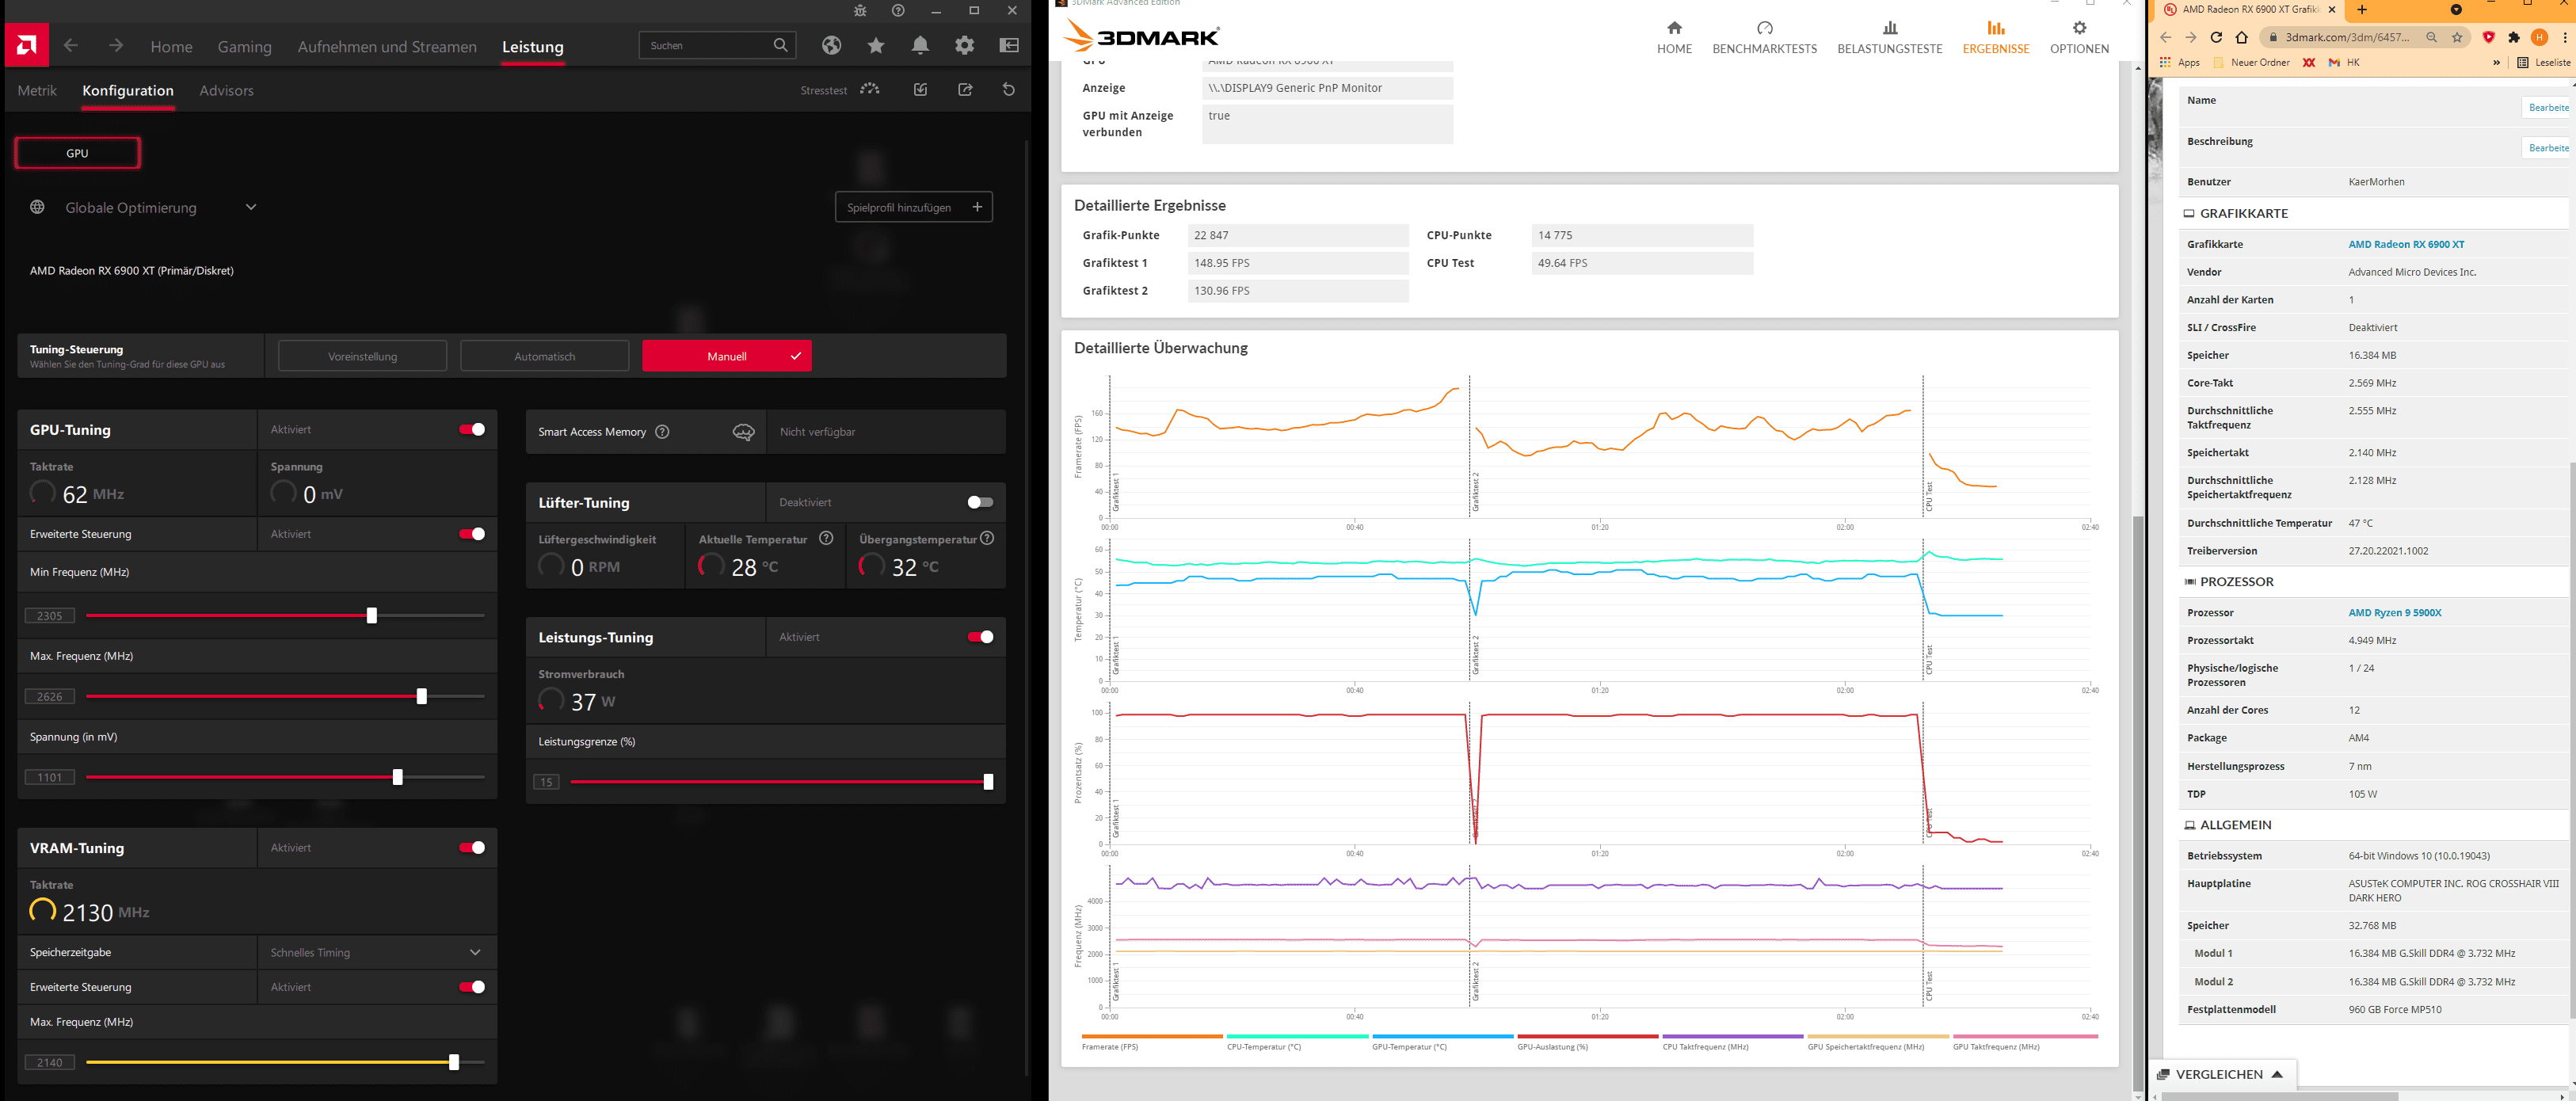
Task: Open the bug report tool icon
Action: [860, 10]
